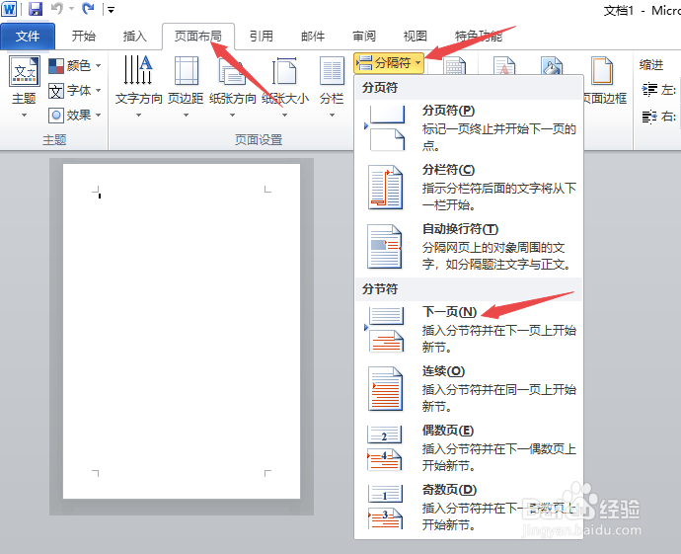Select 下一页(N) section break
The width and height of the screenshot is (681, 554).
click(469, 330)
